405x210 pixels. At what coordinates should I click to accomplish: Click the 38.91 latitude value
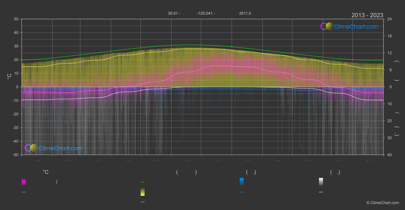173,13
